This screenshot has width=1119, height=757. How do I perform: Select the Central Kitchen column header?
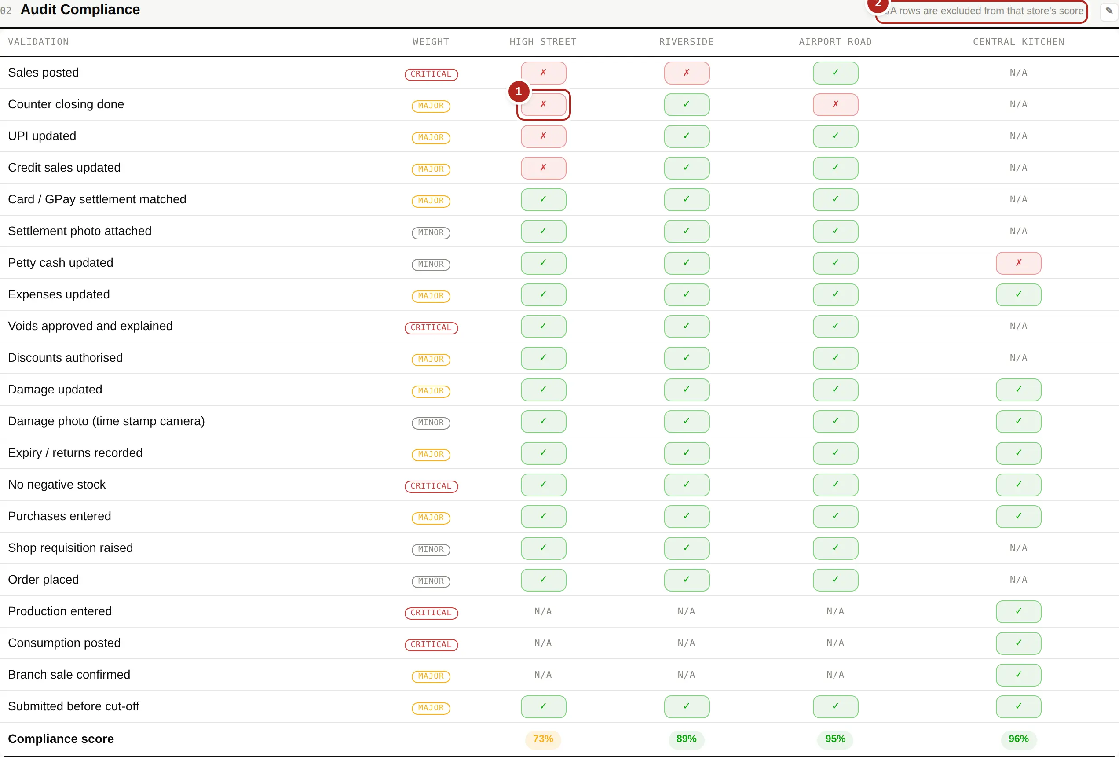[1018, 42]
